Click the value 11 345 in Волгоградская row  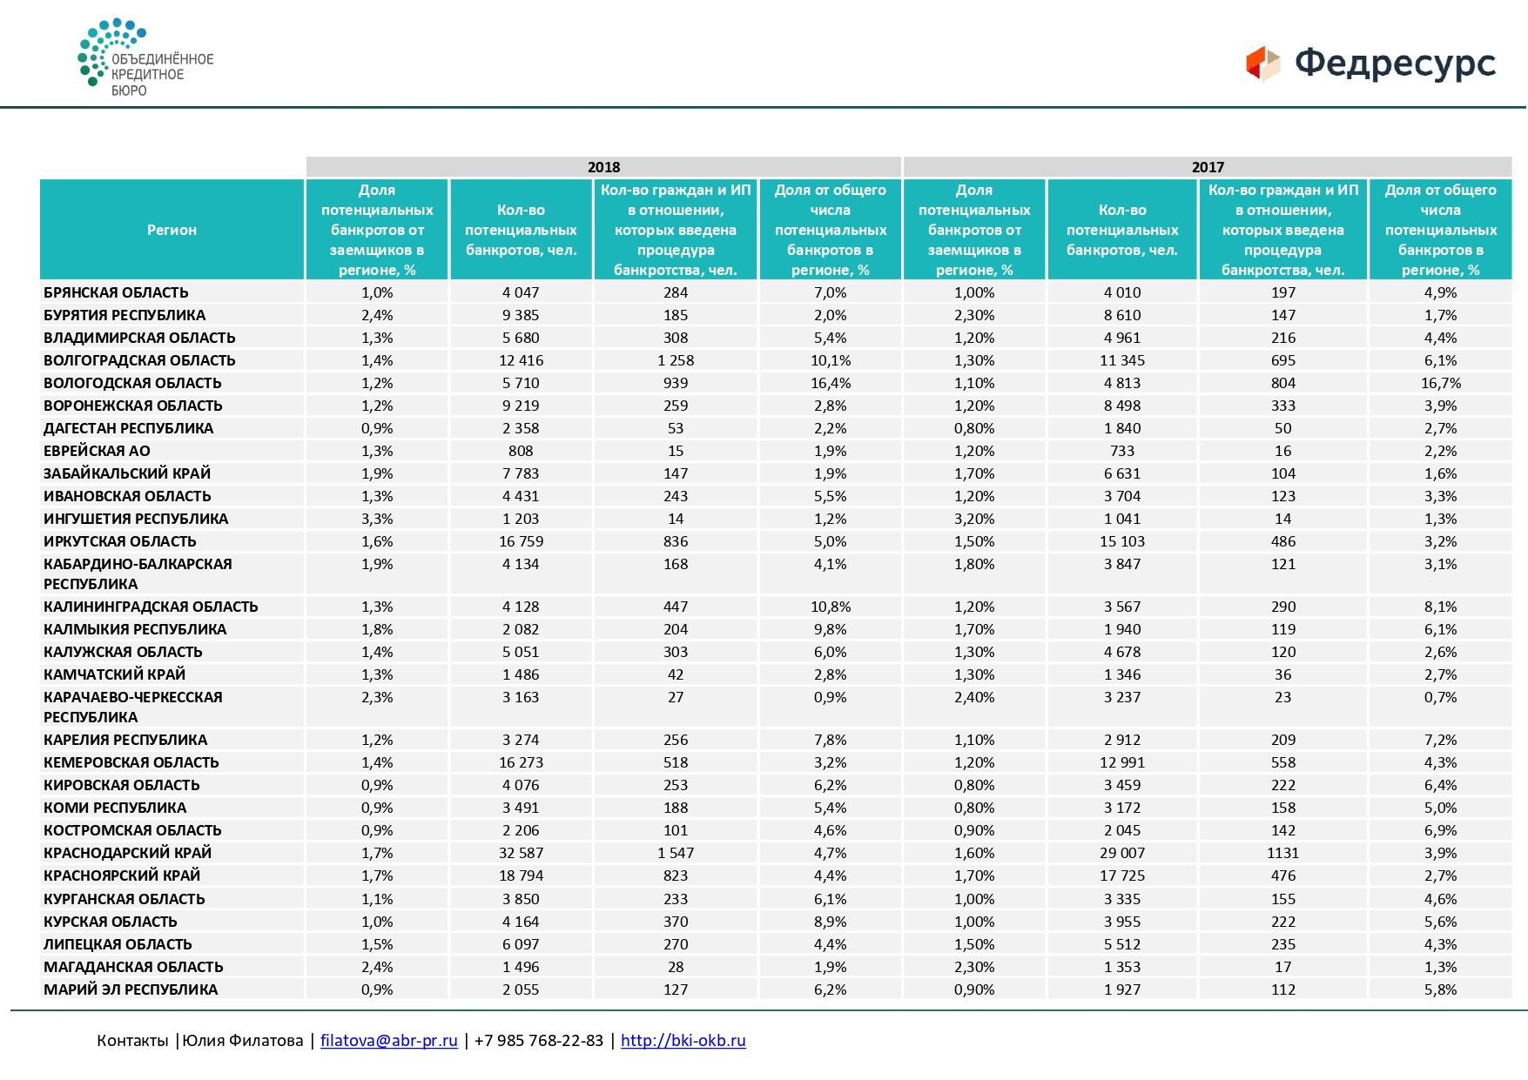click(1122, 360)
